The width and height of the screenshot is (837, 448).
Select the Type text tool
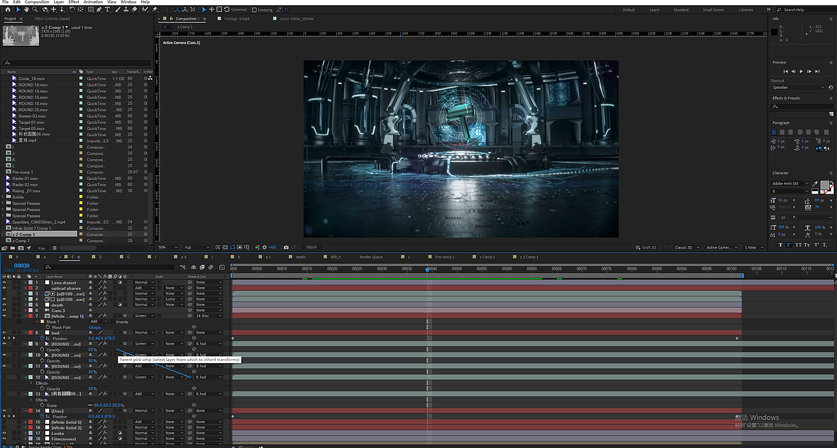coord(107,9)
